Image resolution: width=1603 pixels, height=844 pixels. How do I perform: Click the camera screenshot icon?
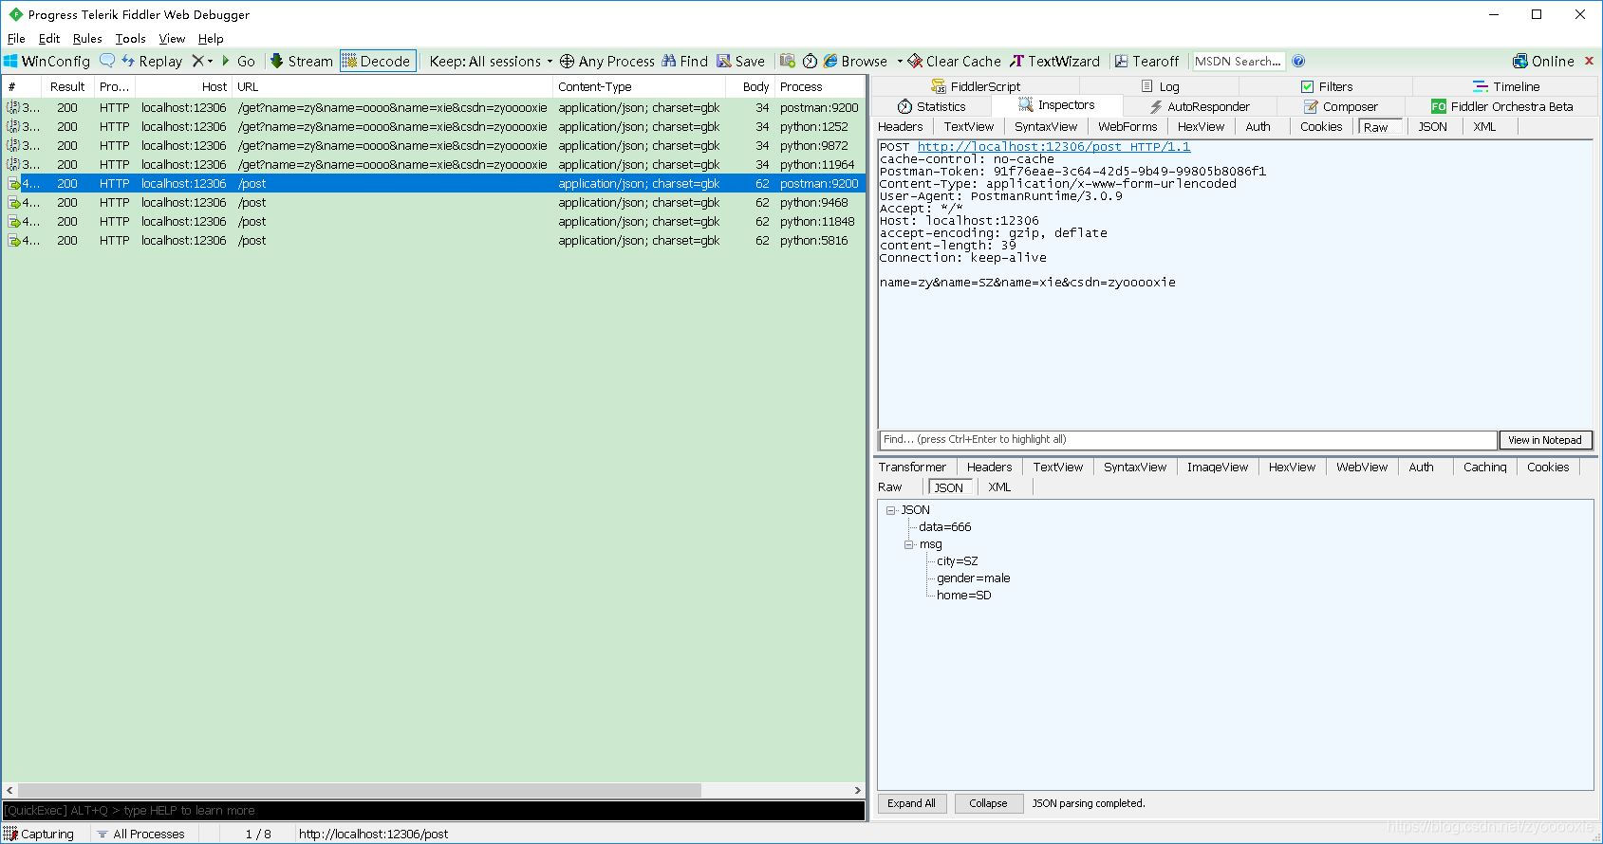coord(788,61)
